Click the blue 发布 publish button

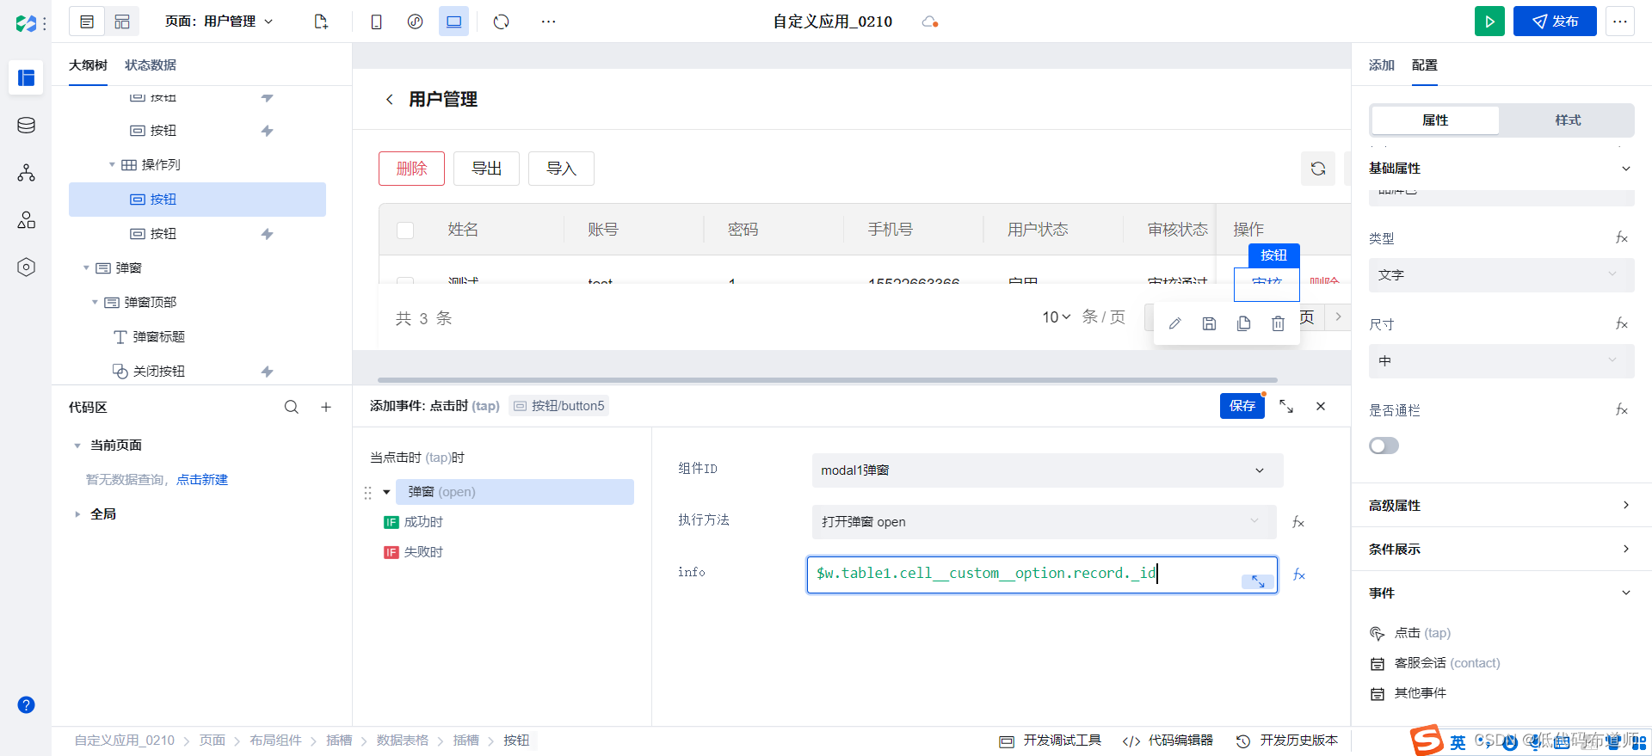pyautogui.click(x=1555, y=22)
